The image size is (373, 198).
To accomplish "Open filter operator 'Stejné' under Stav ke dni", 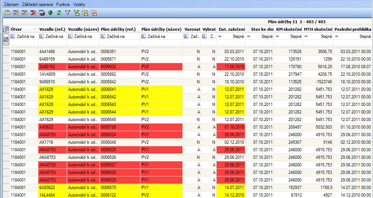I will coord(259,37).
